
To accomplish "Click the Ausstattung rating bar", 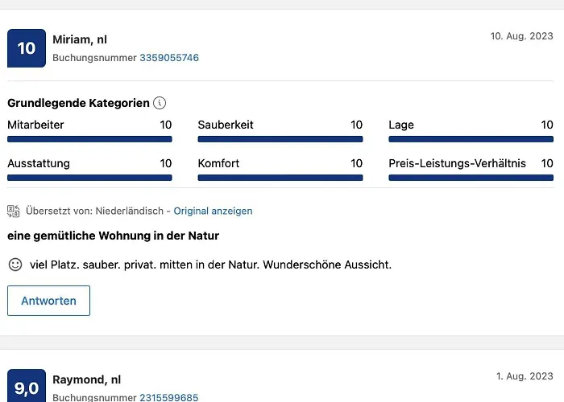I will click(89, 178).
